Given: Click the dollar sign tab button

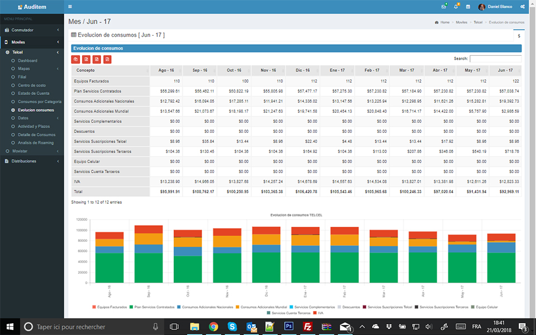Looking at the screenshot, I should pyautogui.click(x=519, y=36).
